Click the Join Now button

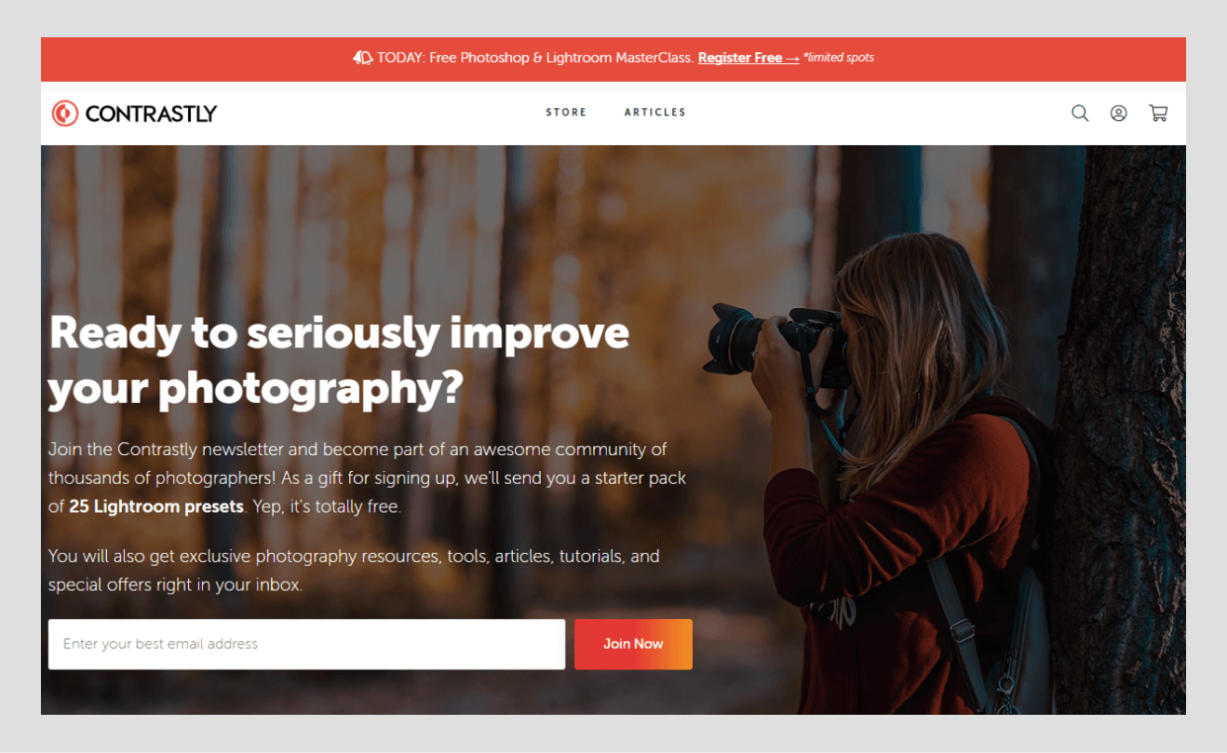pyautogui.click(x=633, y=644)
